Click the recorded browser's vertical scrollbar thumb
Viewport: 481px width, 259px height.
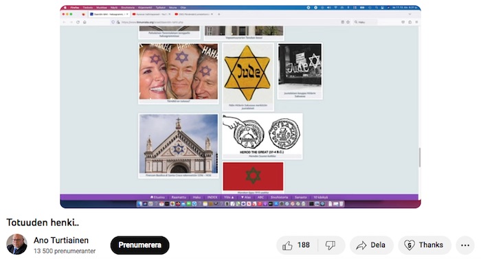[419, 157]
